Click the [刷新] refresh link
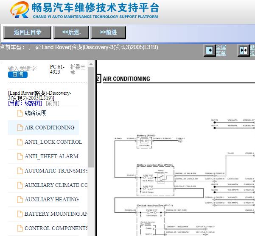This screenshot has height=236, width=255. [53, 103]
